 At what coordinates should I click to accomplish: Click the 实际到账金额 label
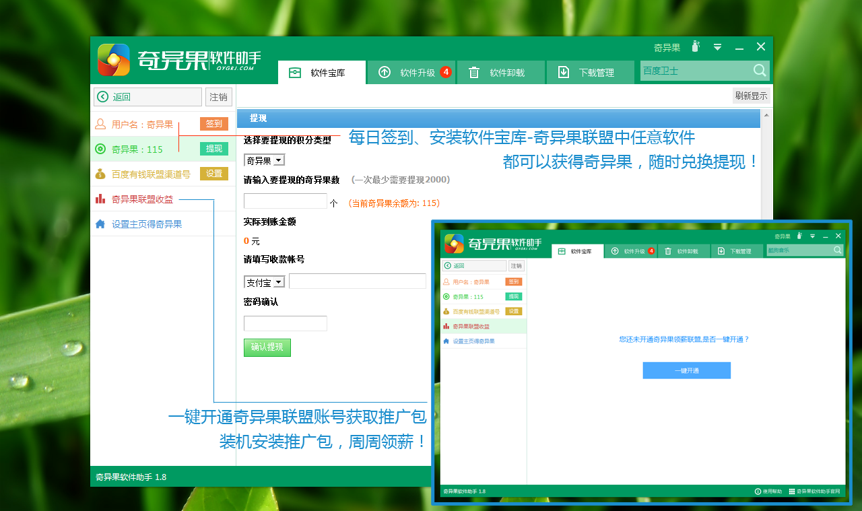[x=269, y=222]
